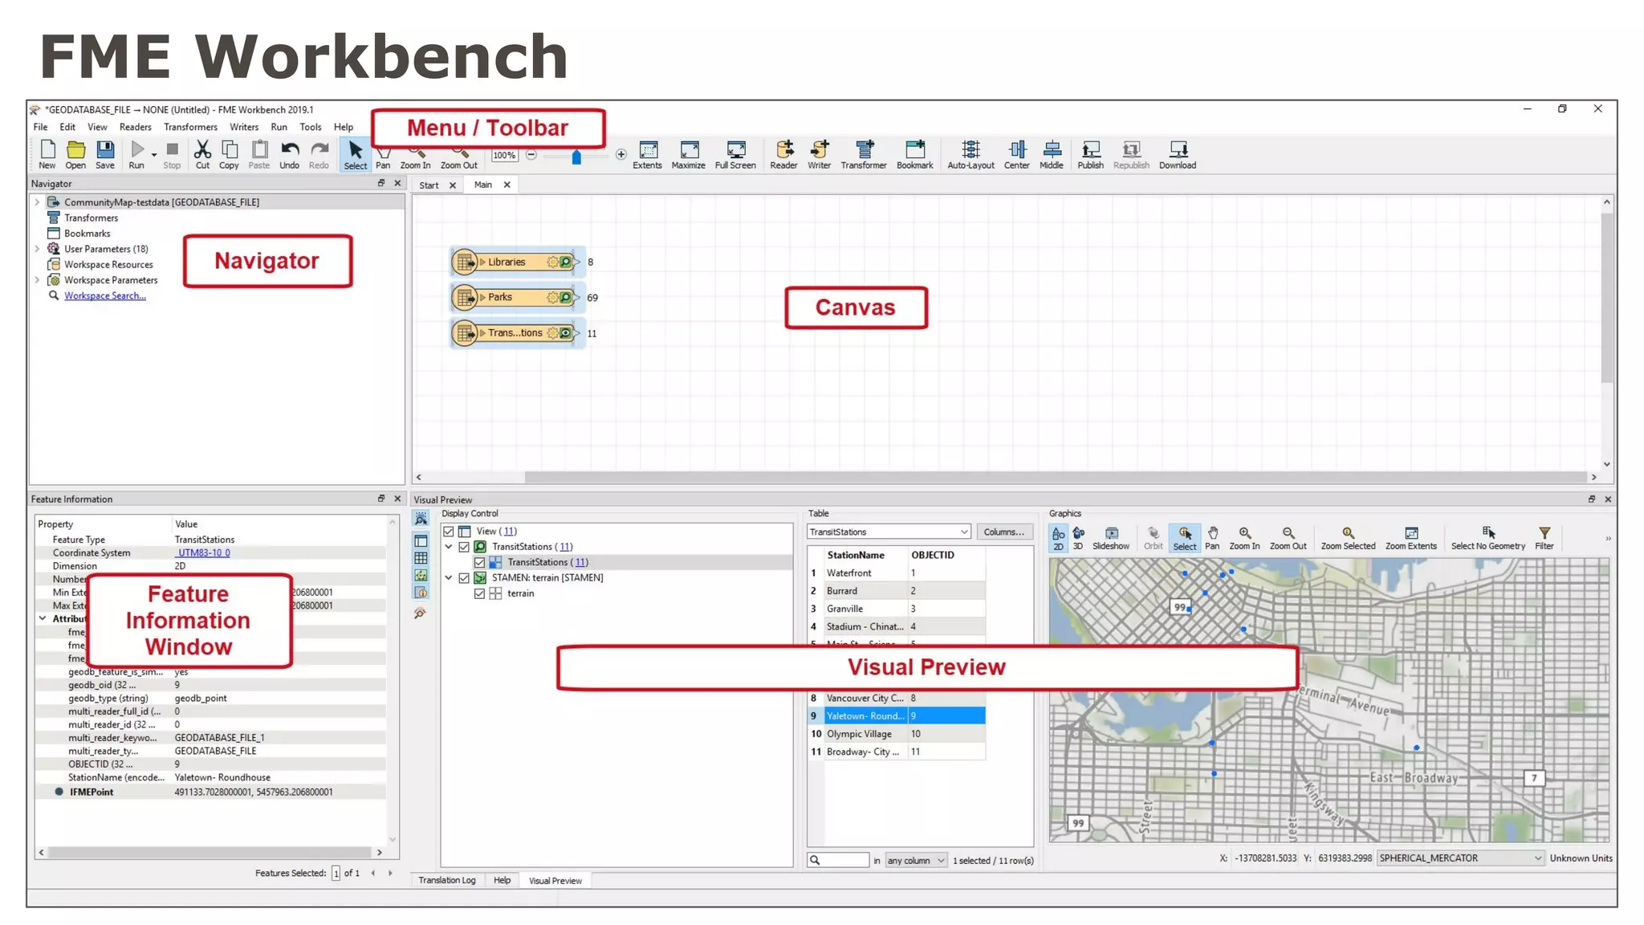This screenshot has height=925, width=1644.
Task: Toggle the TransitStations sublayer checkbox
Action: (x=479, y=563)
